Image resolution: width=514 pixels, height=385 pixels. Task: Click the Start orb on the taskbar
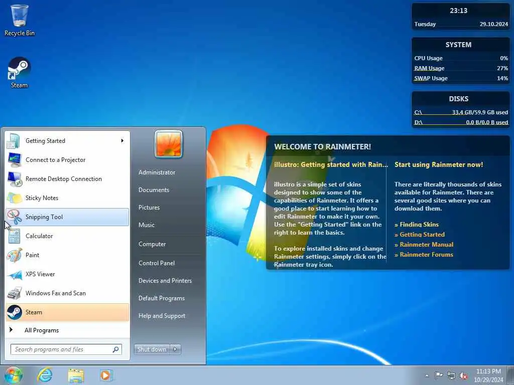tap(14, 375)
